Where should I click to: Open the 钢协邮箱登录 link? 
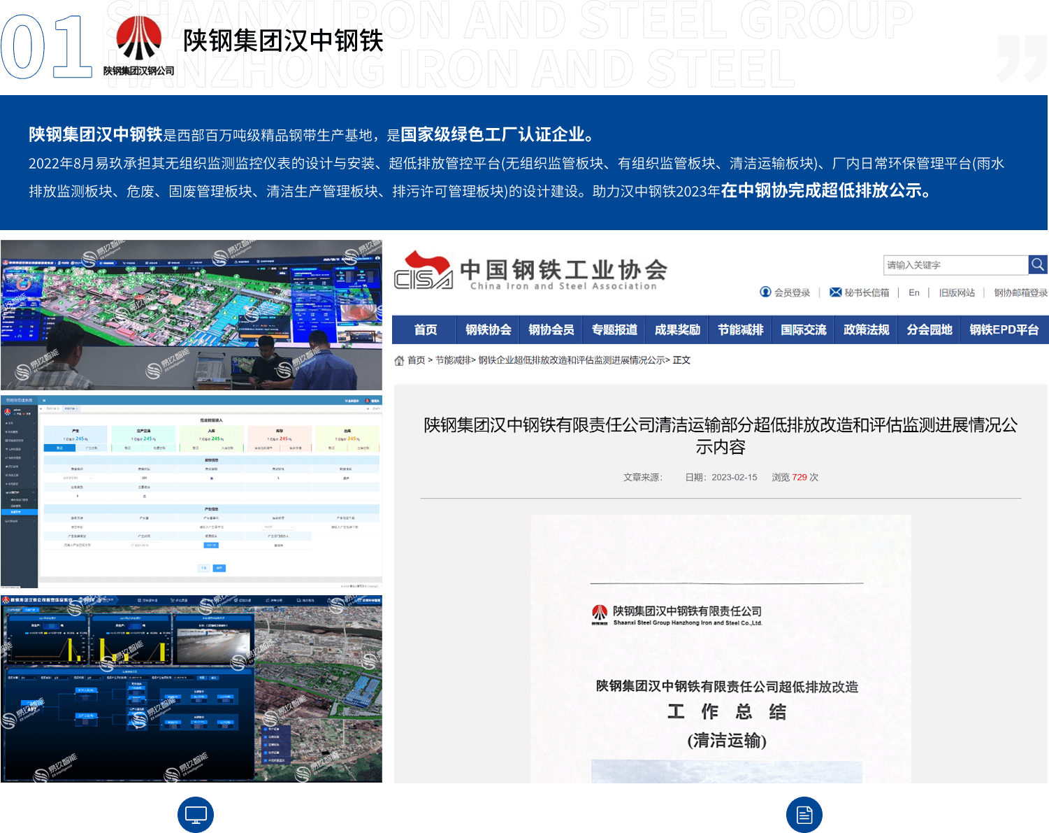pyautogui.click(x=1020, y=292)
